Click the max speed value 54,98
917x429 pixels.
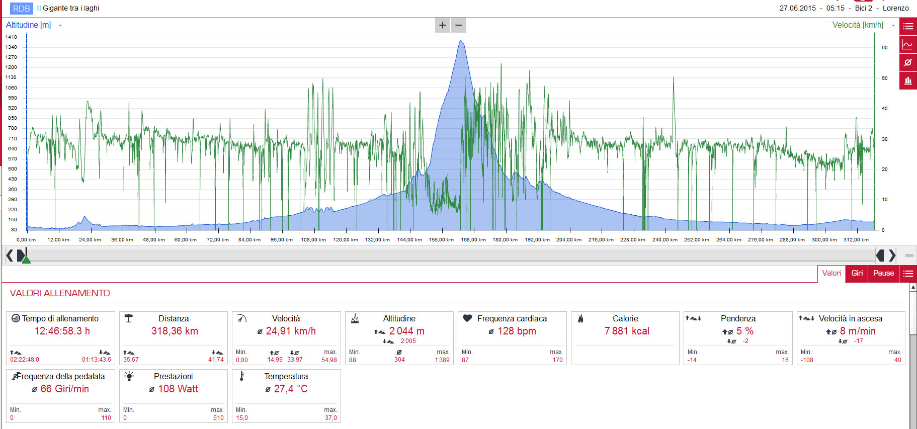tap(329, 360)
